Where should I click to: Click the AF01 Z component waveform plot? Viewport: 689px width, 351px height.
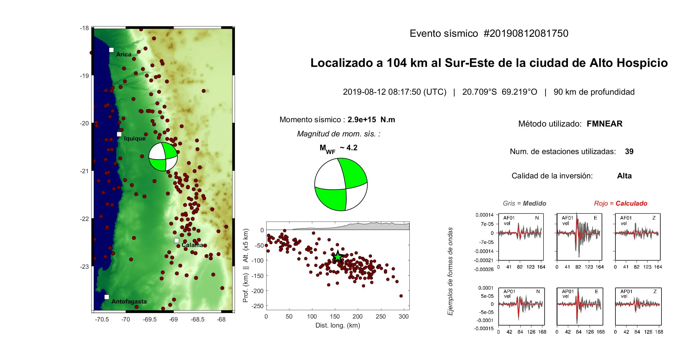[x=638, y=237]
